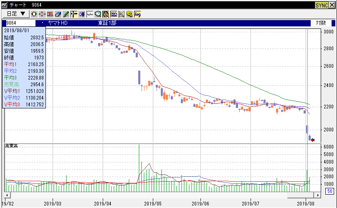Image resolution: width=337 pixels, height=208 pixels.
Task: Click the green multi-candlestick icon in toolbar
Action: pyautogui.click(x=42, y=14)
